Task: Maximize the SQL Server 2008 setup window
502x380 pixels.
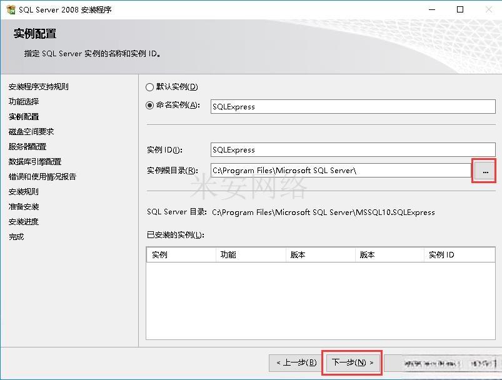Action: pyautogui.click(x=460, y=9)
